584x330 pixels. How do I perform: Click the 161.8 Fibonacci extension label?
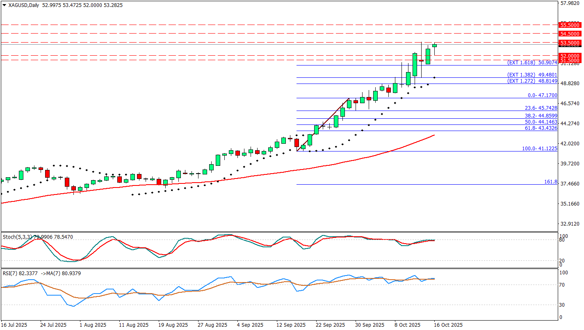pos(550,182)
